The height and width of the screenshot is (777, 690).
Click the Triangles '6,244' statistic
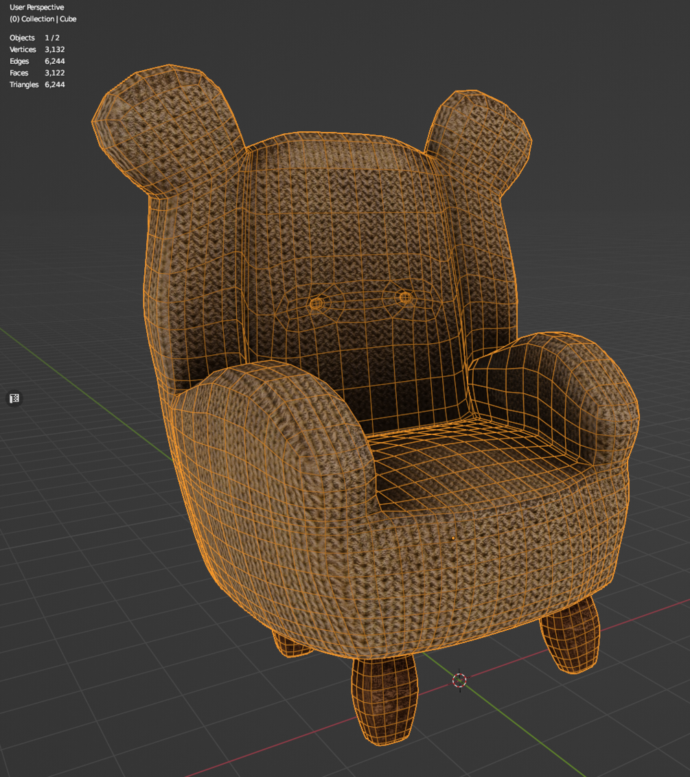54,84
